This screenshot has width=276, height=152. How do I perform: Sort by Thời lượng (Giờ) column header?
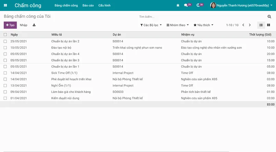point(260,34)
